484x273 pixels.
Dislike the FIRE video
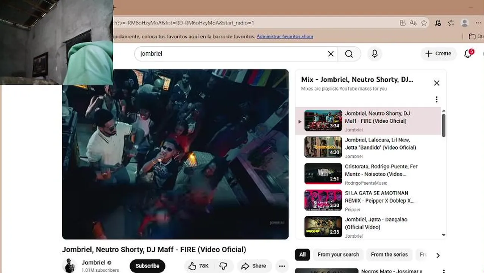tap(223, 266)
